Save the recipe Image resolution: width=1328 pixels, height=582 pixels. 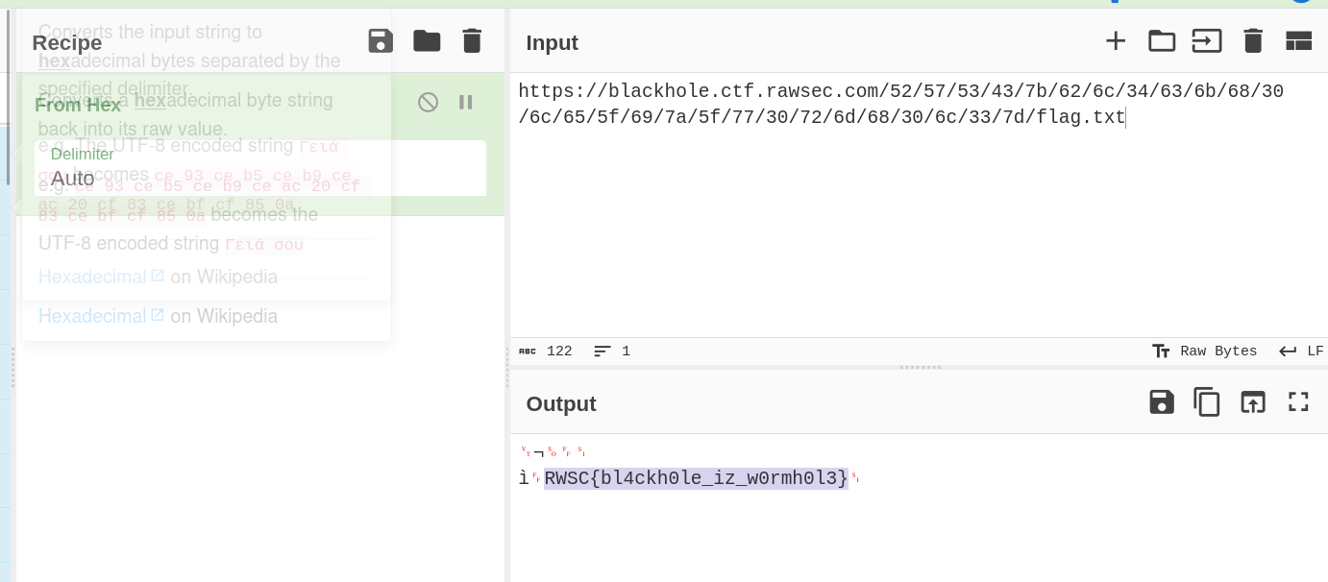381,40
